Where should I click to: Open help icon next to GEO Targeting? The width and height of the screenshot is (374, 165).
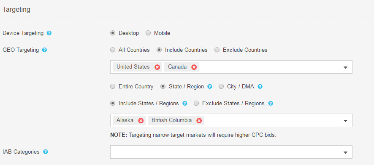point(44,50)
